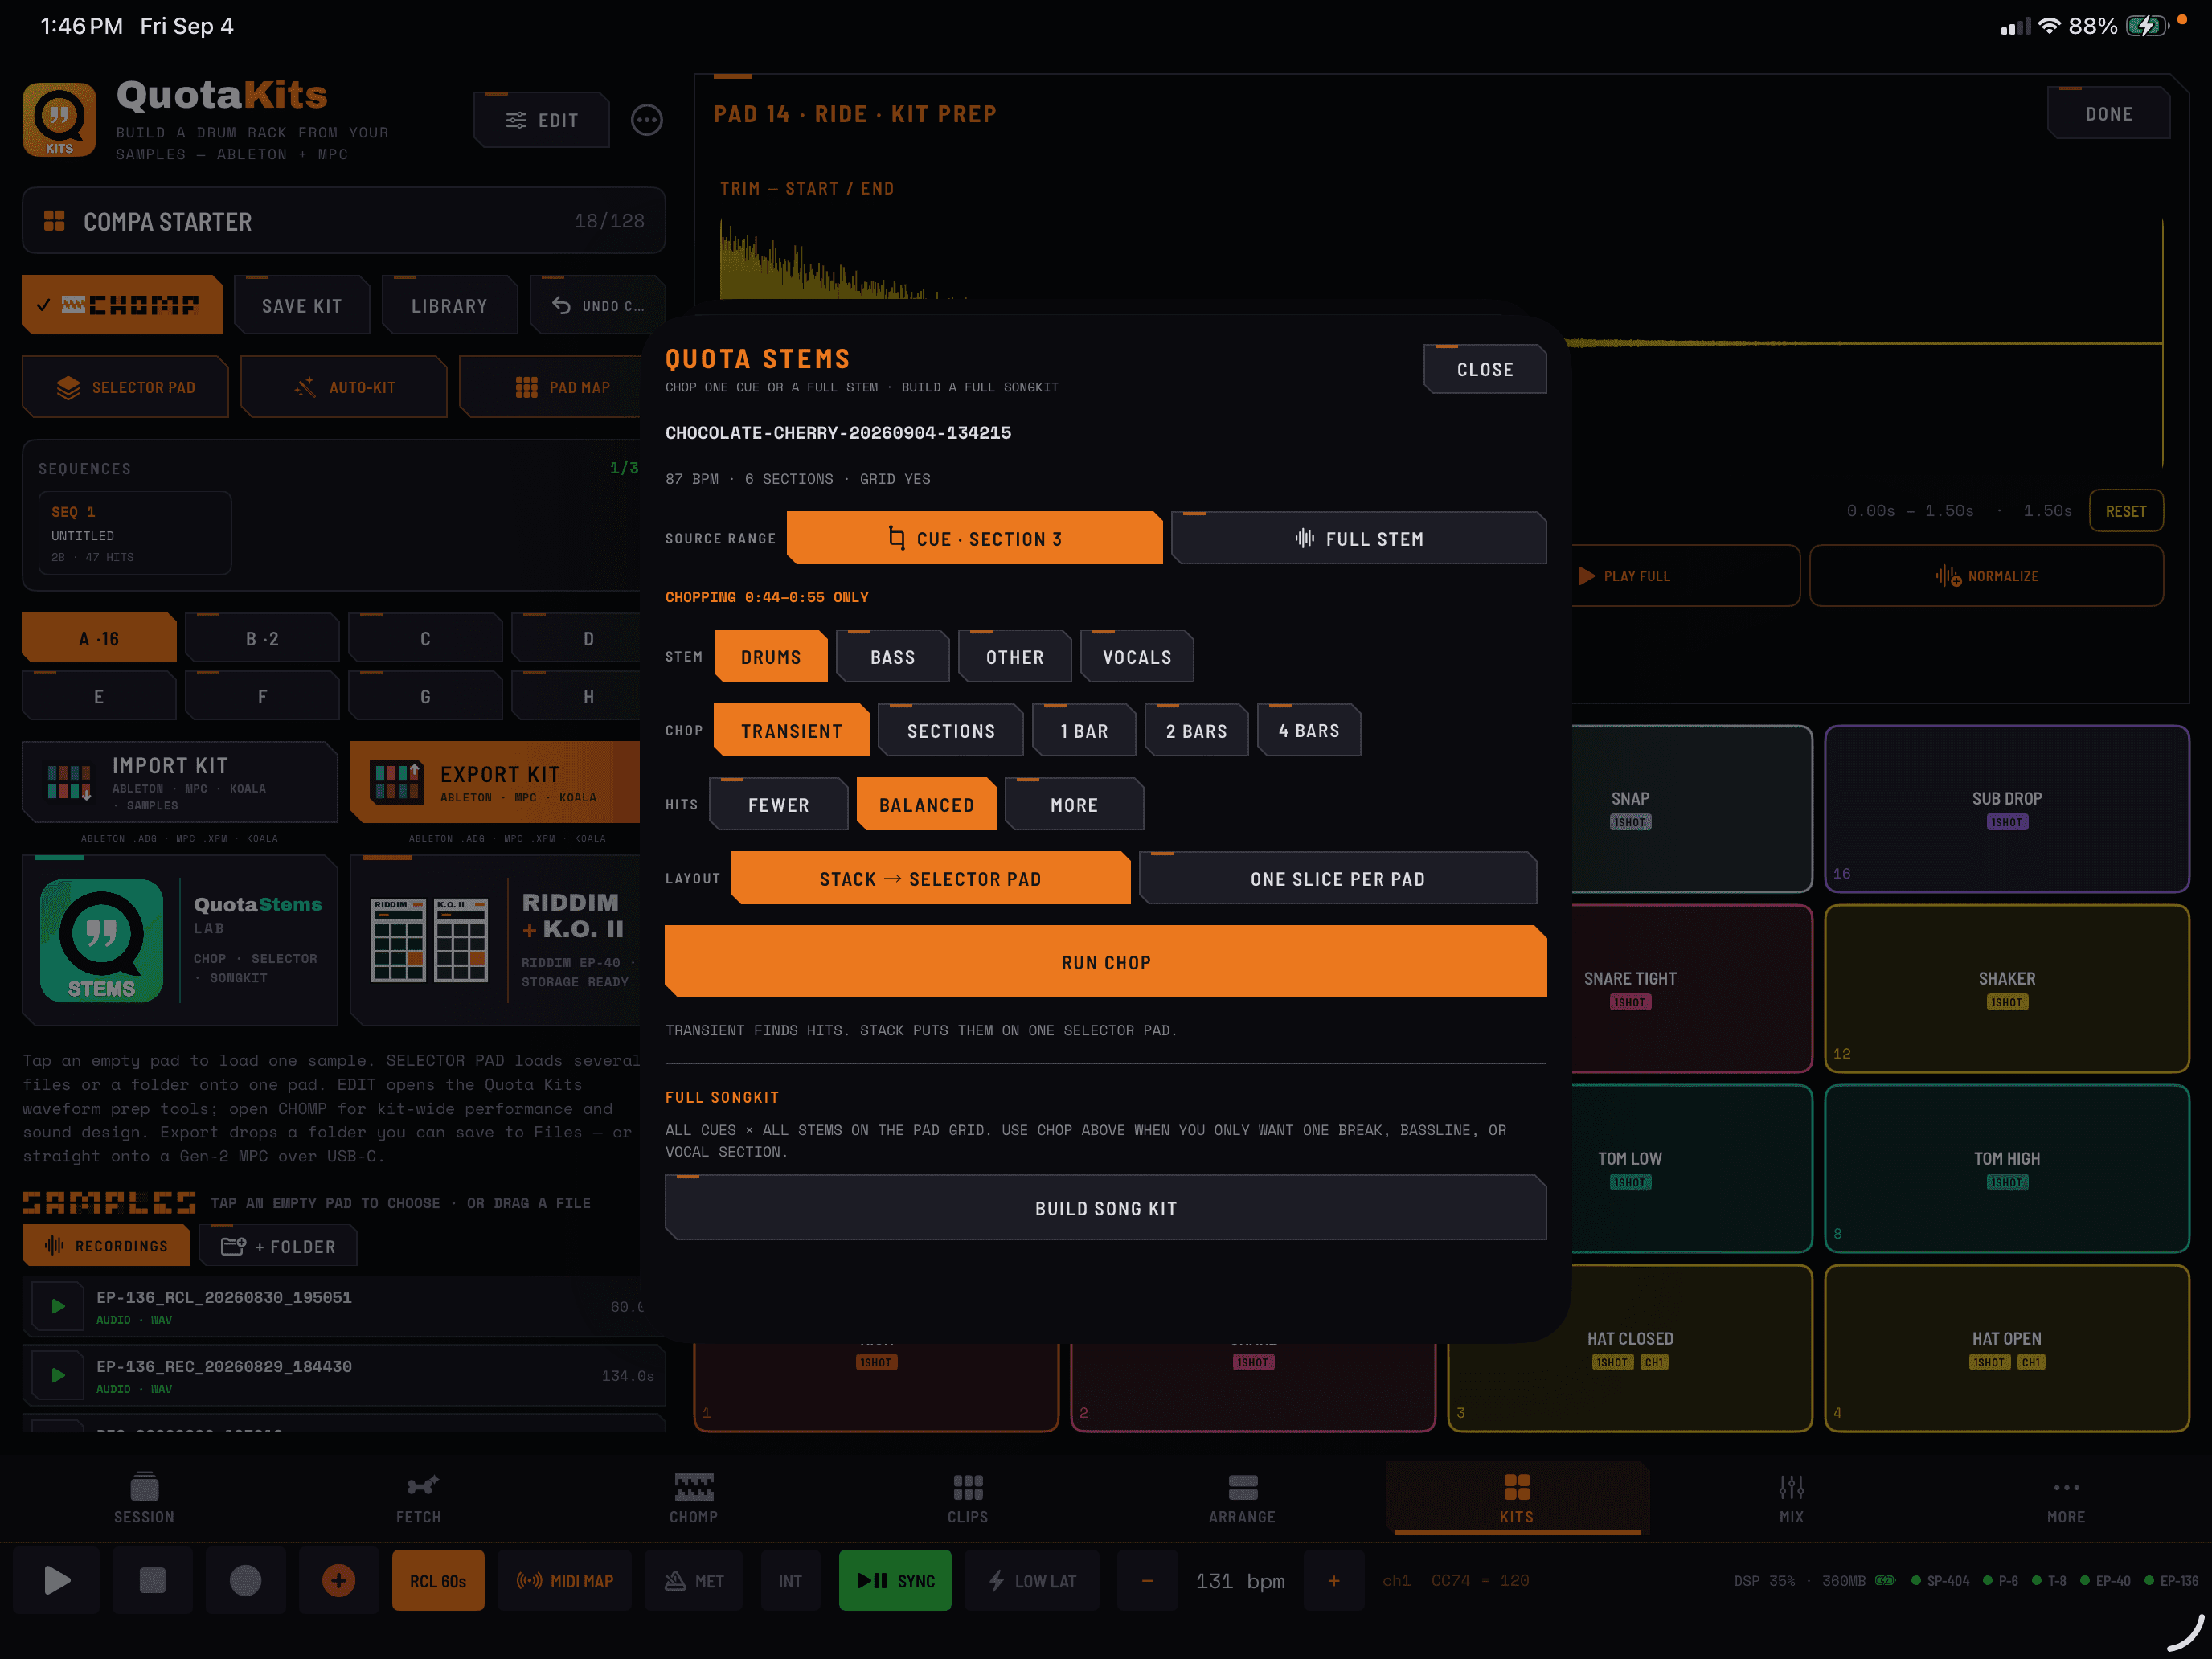Choose Transient chop mode
Image resolution: width=2212 pixels, height=1659 pixels.
[792, 730]
